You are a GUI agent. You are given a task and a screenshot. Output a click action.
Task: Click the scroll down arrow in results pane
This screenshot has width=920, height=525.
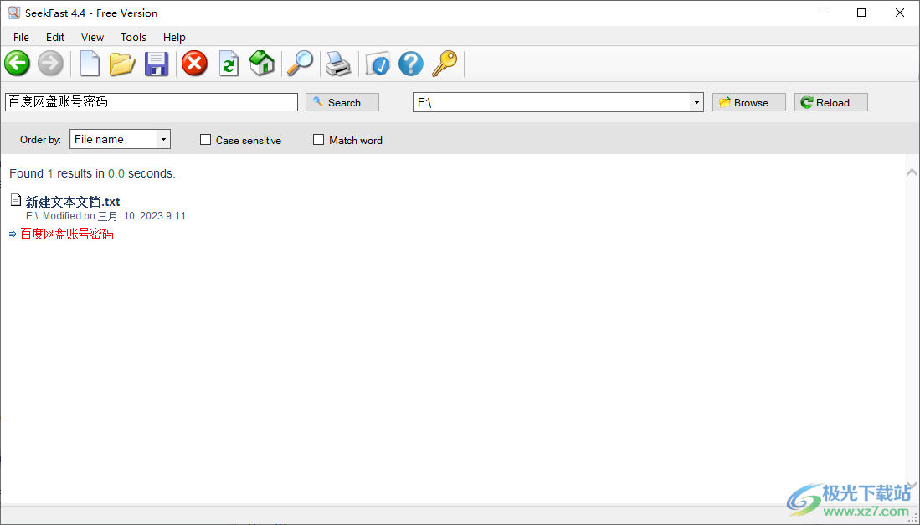[x=911, y=485]
